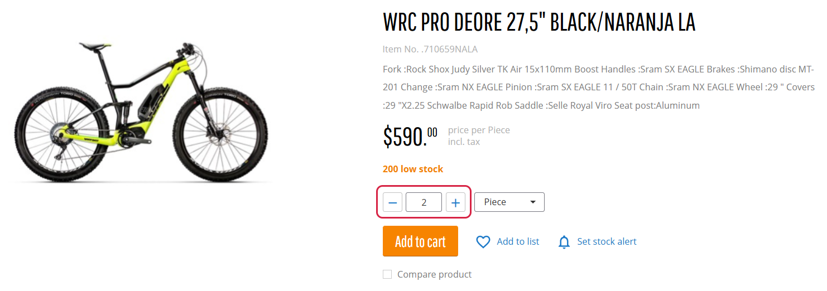Click the 'Compare product' label text

pos(434,274)
